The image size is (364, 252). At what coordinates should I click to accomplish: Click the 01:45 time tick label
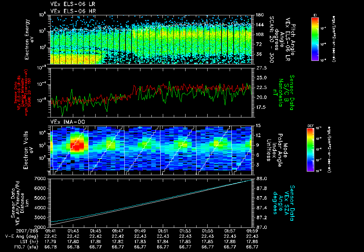[x=95, y=231]
